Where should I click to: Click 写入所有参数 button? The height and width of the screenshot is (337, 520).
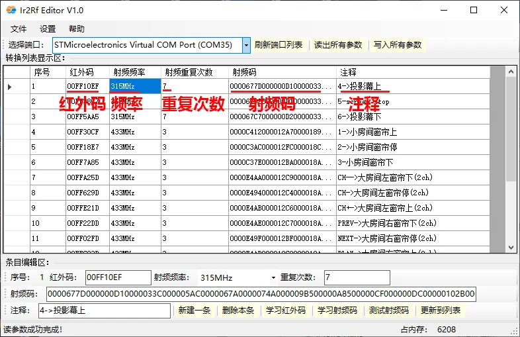(398, 45)
